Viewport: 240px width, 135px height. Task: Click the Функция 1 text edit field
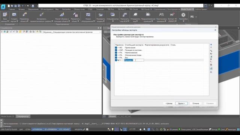pyautogui.click(x=134, y=60)
